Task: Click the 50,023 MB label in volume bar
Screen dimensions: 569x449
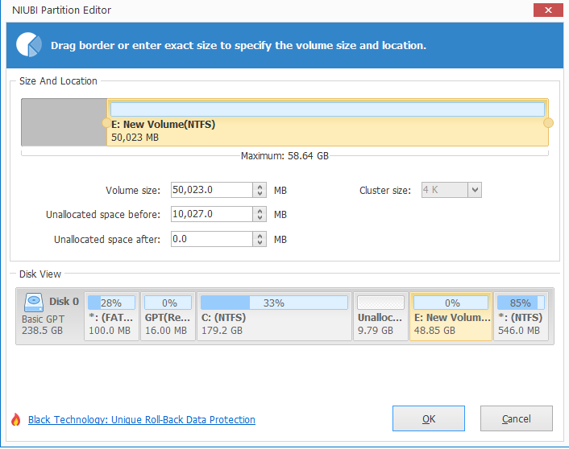Action: point(135,138)
